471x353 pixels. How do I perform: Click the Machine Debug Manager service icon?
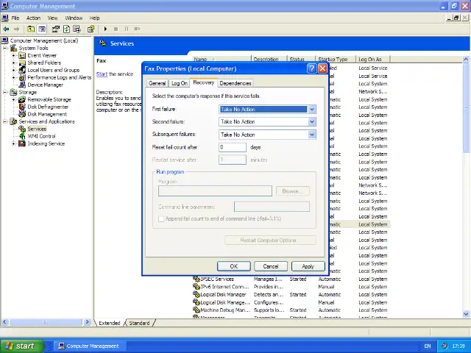tap(196, 310)
